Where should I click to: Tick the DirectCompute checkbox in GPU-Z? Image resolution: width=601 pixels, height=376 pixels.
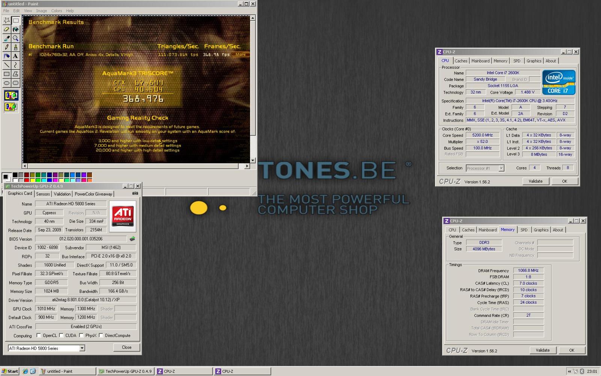click(x=101, y=335)
